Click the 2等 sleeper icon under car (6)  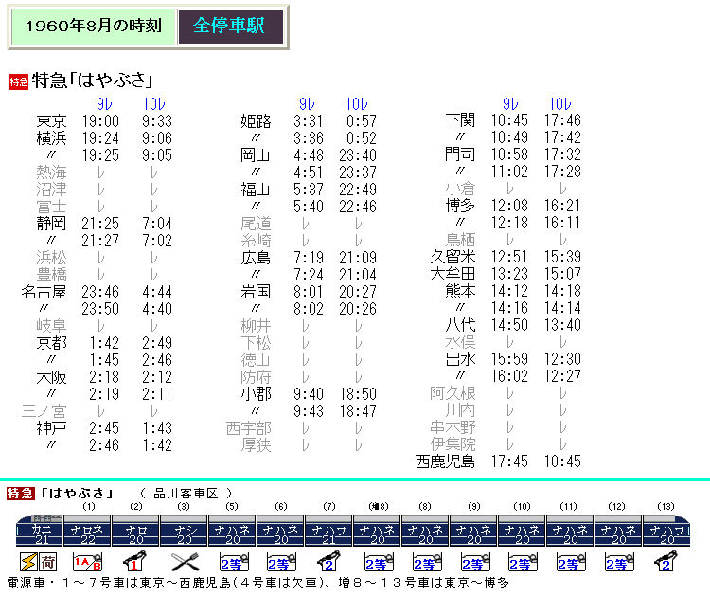(x=281, y=562)
